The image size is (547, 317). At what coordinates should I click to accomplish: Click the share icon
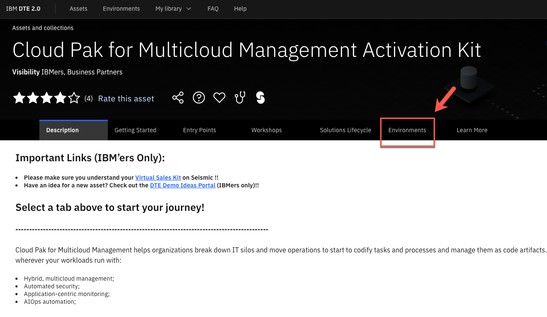tap(178, 98)
